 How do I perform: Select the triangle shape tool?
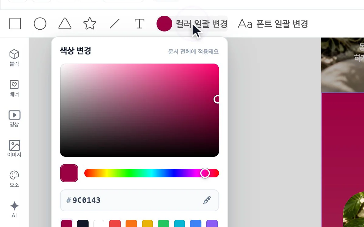pyautogui.click(x=65, y=24)
